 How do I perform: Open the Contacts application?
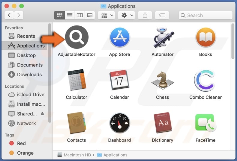76,123
